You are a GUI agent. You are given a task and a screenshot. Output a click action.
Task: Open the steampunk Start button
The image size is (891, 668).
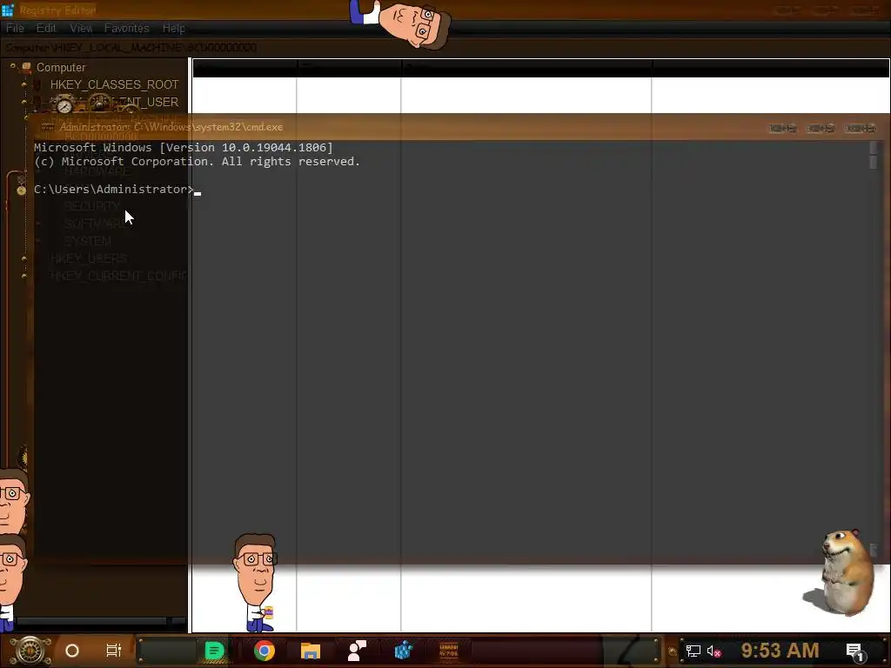coord(30,651)
